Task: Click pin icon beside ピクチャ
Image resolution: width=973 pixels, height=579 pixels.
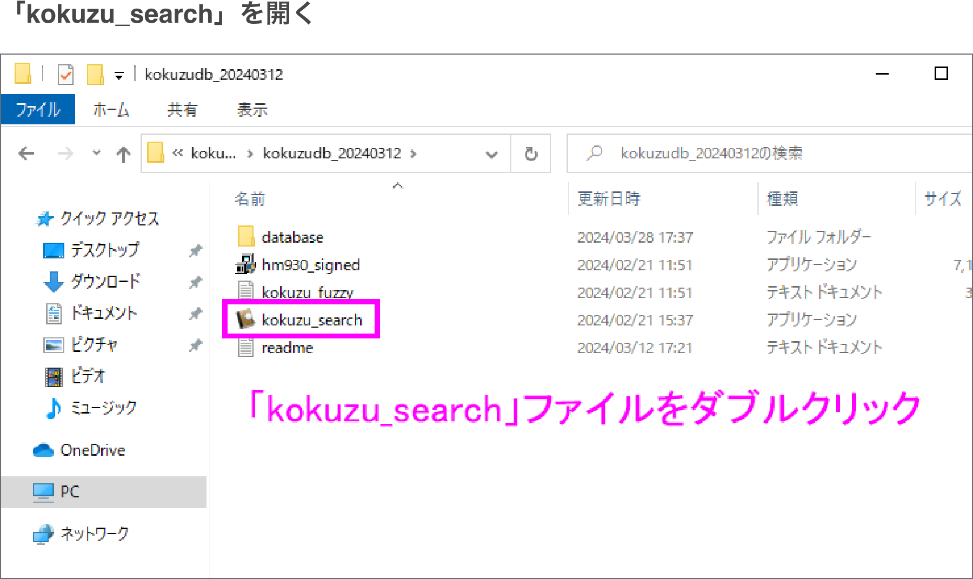Action: (196, 344)
